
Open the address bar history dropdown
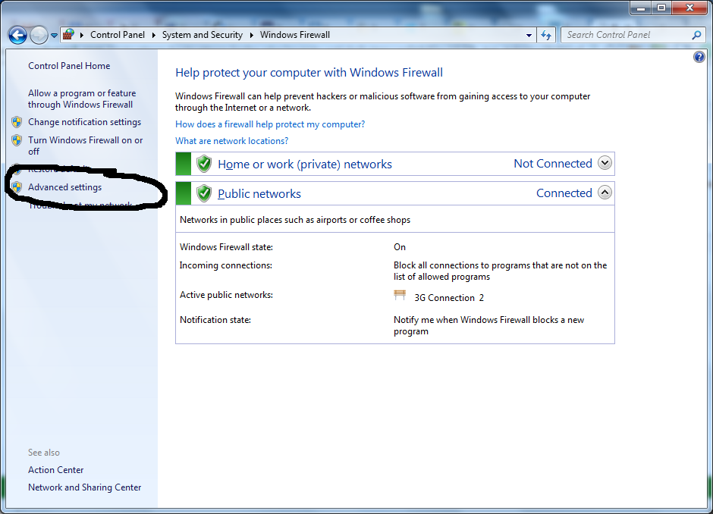click(x=529, y=35)
